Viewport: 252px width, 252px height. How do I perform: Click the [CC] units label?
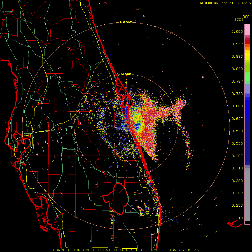point(239,19)
